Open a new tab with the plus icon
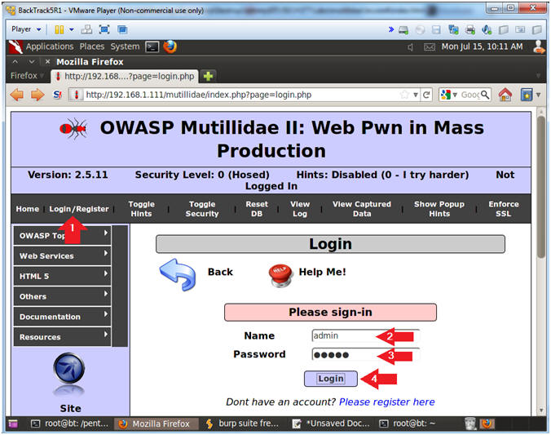The width and height of the screenshot is (551, 435). (208, 76)
